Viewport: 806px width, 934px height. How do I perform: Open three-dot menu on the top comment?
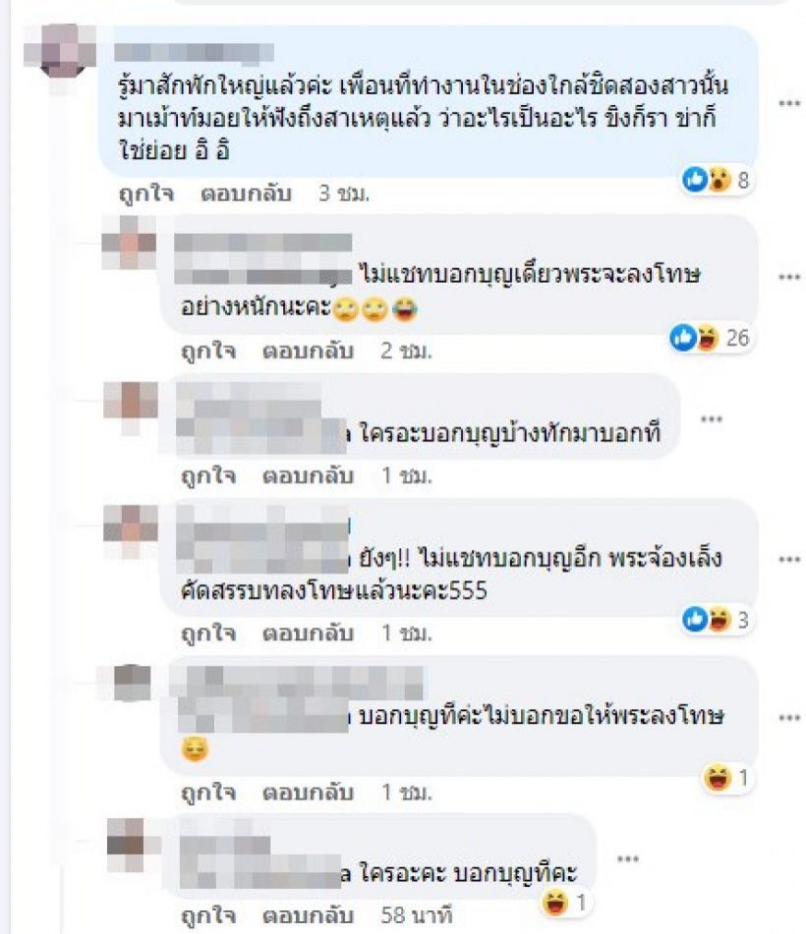click(788, 103)
